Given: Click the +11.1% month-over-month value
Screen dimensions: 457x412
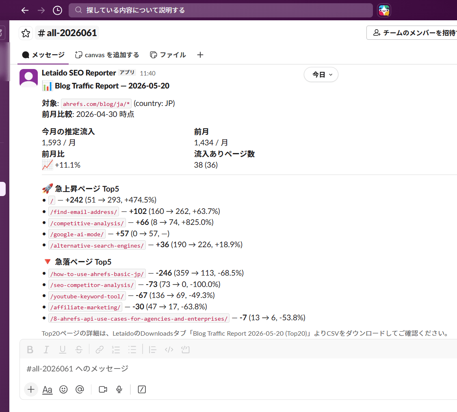Looking at the screenshot, I should click(67, 165).
